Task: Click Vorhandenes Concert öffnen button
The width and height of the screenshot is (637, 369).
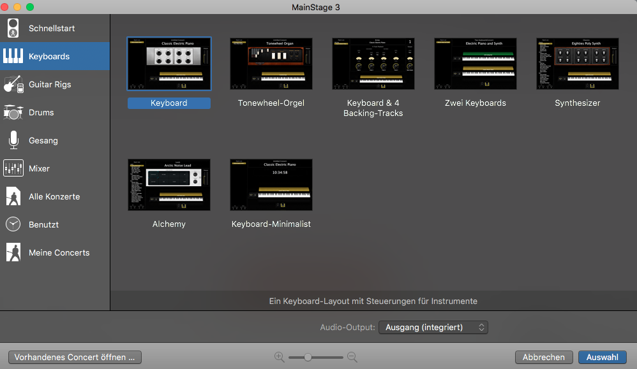Action: (x=75, y=358)
